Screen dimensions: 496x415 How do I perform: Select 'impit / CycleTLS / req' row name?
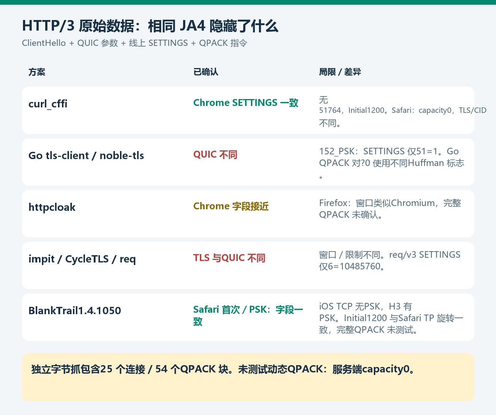[82, 259]
